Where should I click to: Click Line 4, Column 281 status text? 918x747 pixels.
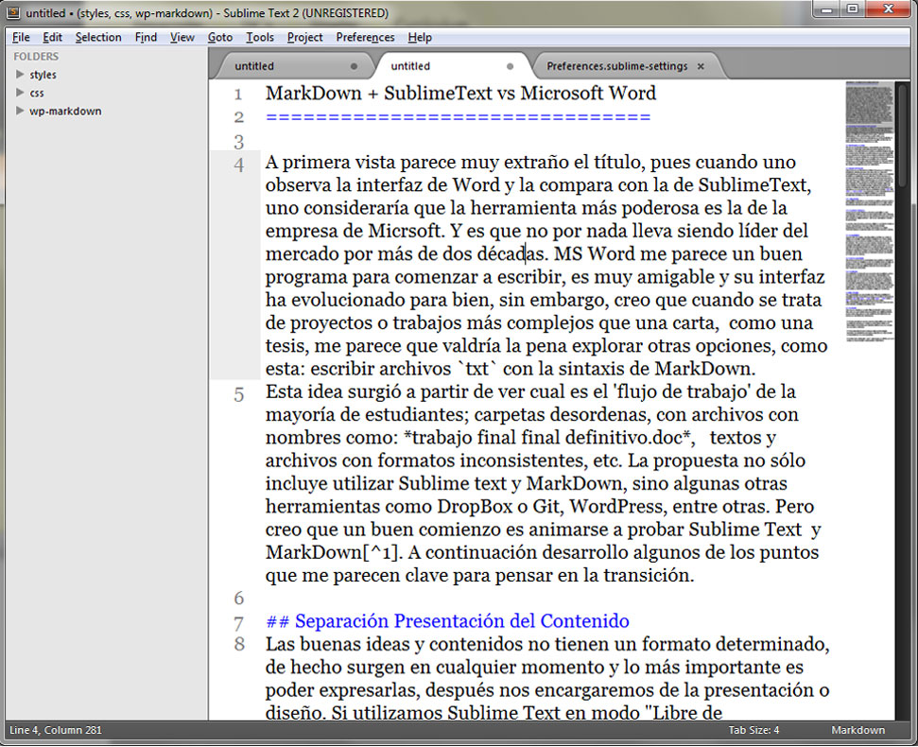tap(56, 730)
